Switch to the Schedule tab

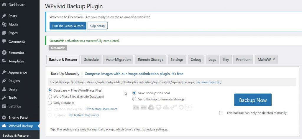pyautogui.click(x=91, y=59)
